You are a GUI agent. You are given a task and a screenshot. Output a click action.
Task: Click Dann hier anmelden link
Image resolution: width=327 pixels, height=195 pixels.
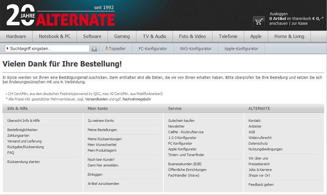click(x=103, y=166)
